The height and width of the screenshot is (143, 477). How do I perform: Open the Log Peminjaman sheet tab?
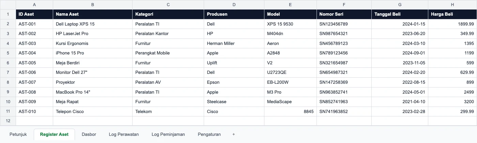(x=168, y=134)
